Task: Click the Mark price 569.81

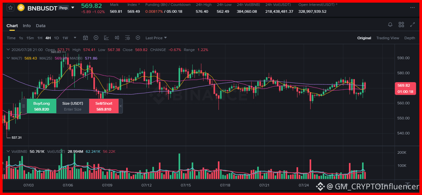Action: pos(116,11)
